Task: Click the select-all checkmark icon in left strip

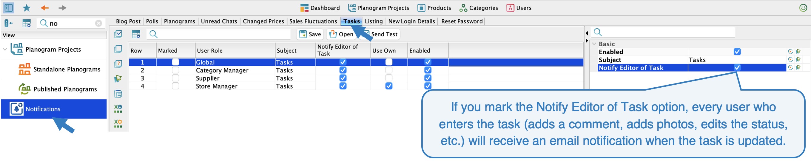Action: [118, 34]
